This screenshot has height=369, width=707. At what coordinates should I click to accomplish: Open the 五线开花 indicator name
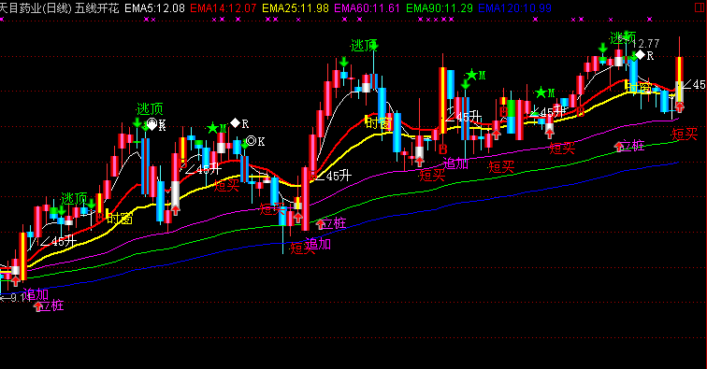97,8
